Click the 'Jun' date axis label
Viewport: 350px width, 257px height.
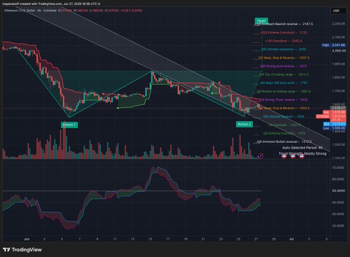(27, 239)
